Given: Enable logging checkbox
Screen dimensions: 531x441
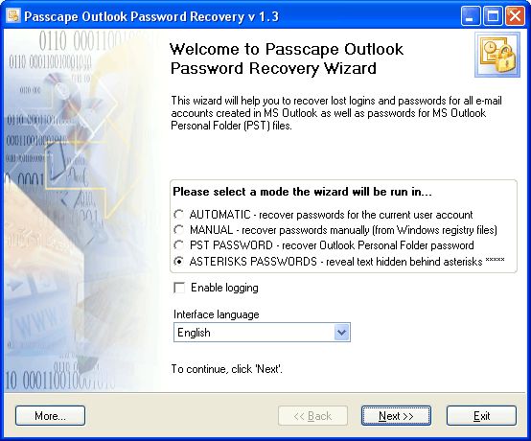Looking at the screenshot, I should coord(179,288).
